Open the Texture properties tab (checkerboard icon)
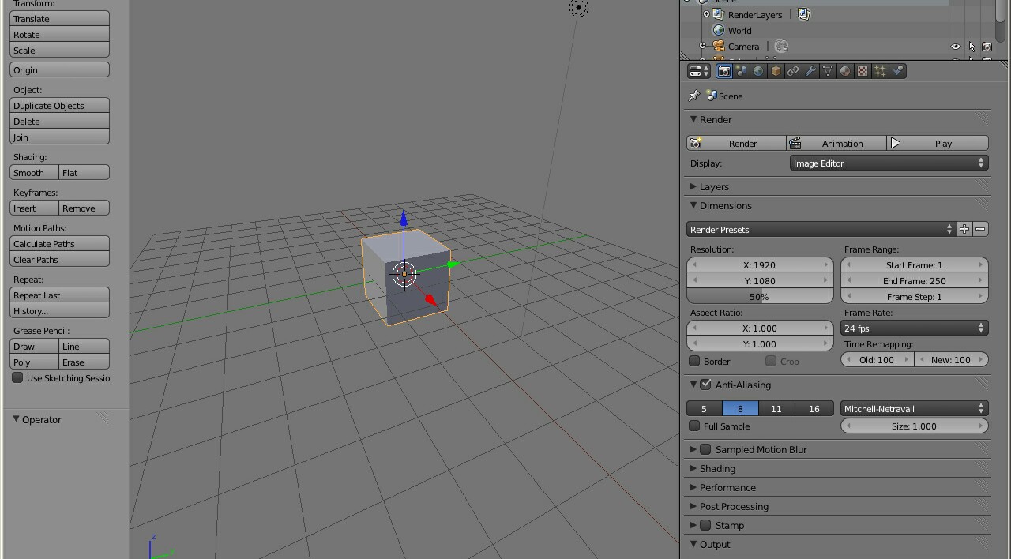 [x=863, y=71]
